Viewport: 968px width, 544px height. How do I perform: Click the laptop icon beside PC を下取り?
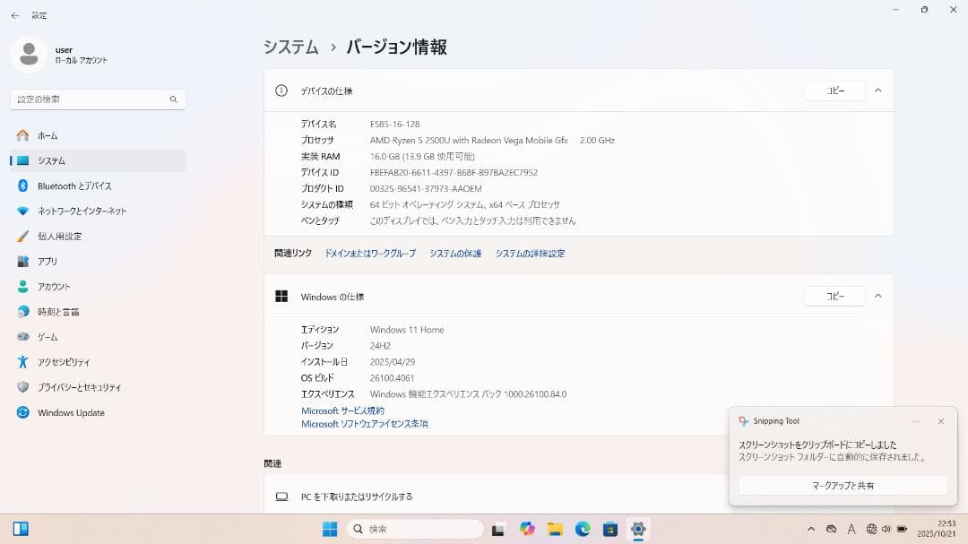pyautogui.click(x=281, y=497)
